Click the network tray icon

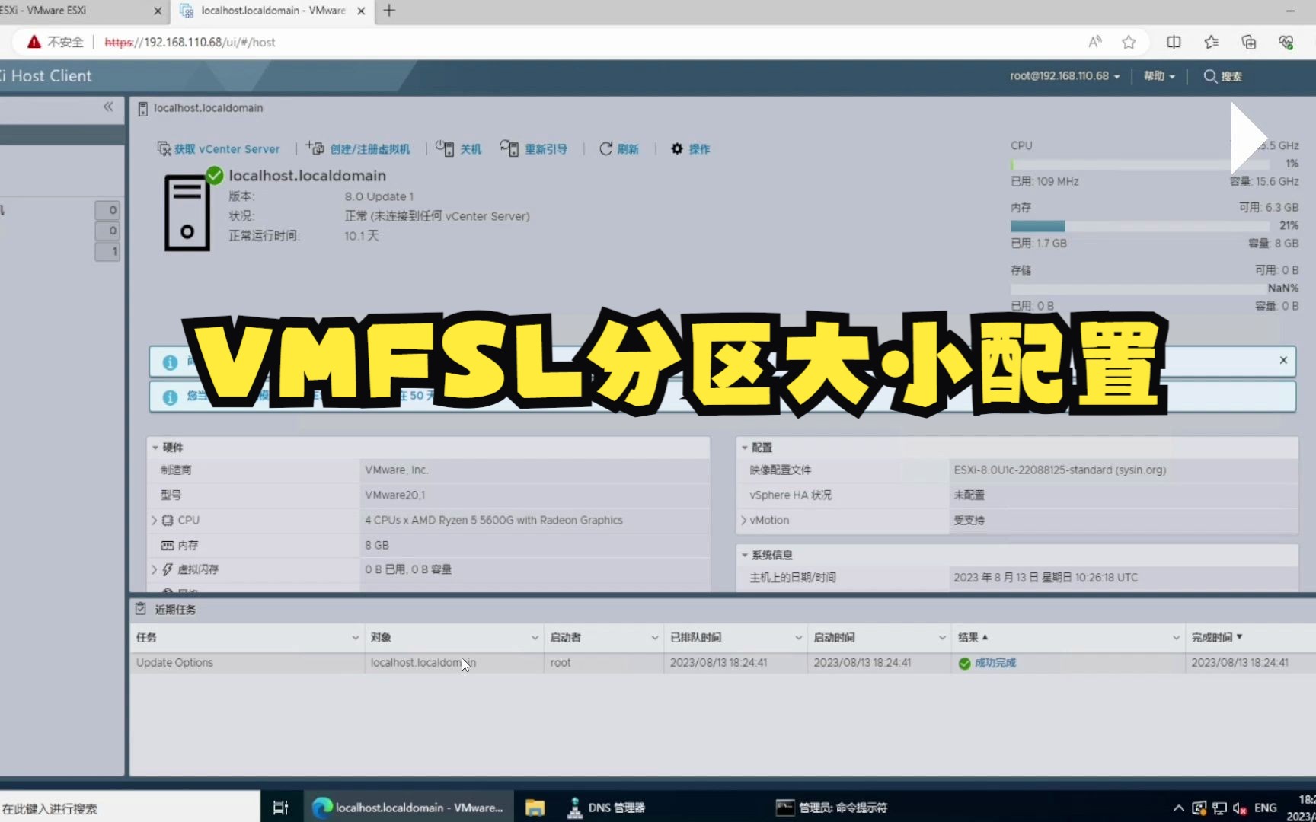[x=1219, y=808]
